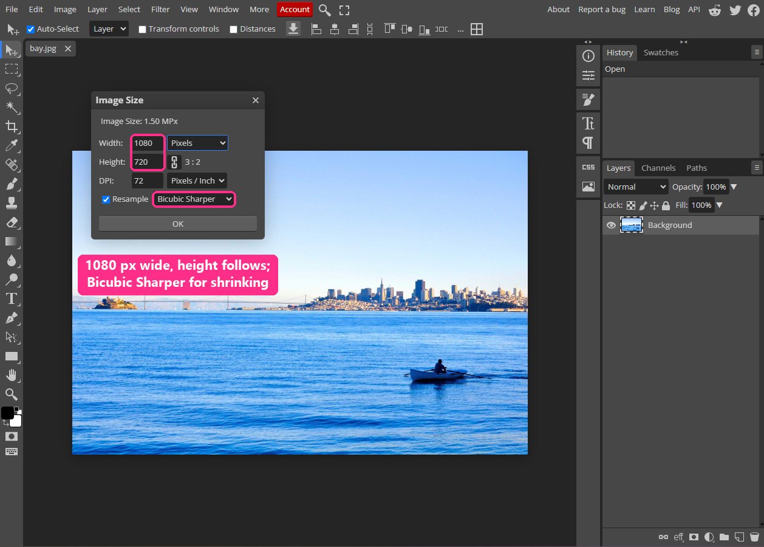Select the Lasso tool

point(12,88)
